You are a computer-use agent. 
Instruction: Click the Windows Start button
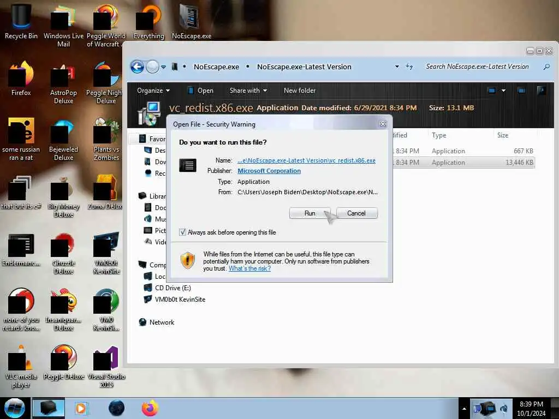click(14, 408)
